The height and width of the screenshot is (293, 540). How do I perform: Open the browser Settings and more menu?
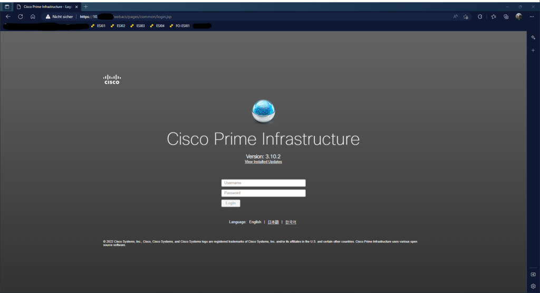point(532,16)
